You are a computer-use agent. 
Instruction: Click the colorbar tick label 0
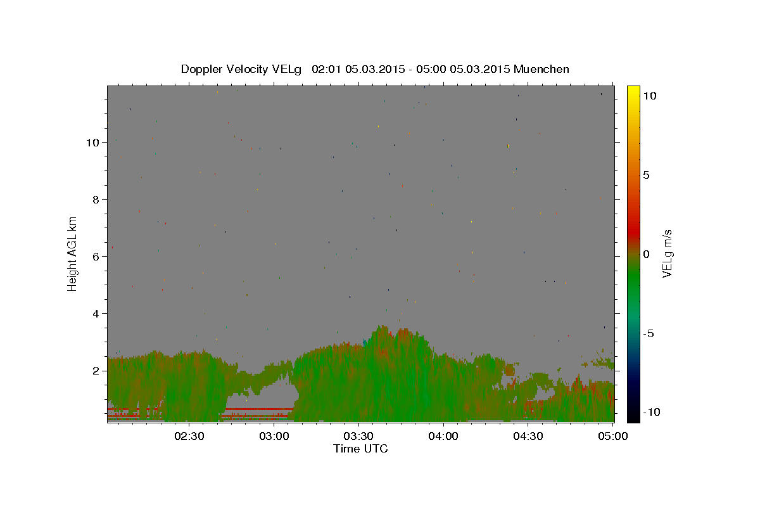click(646, 254)
